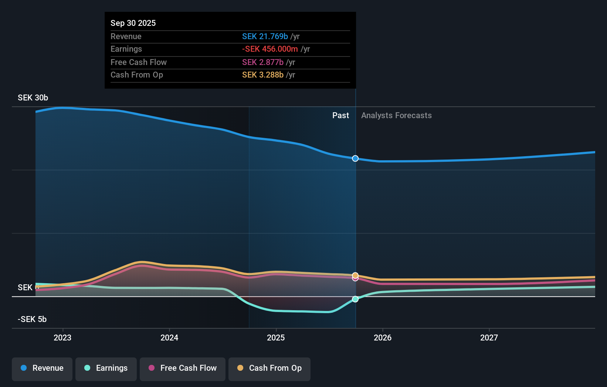The width and height of the screenshot is (607, 387).
Task: Switch to the Past section of the chart
Action: [340, 115]
